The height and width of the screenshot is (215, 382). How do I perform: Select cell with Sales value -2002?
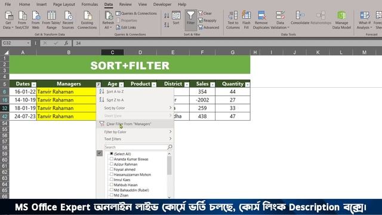click(202, 100)
